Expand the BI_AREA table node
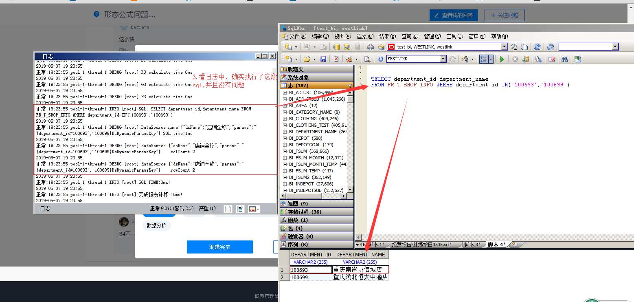Image resolution: width=634 pixels, height=302 pixels. (285, 106)
